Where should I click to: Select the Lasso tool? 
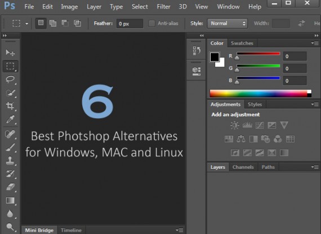10,79
